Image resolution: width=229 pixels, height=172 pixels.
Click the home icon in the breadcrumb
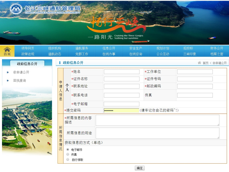click(199, 63)
